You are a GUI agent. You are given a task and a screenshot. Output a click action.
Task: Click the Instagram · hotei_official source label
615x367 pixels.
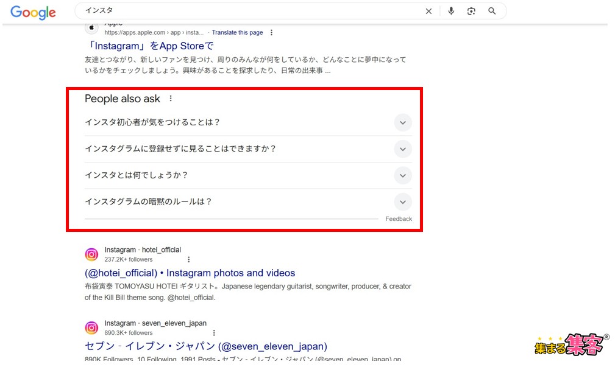coord(143,250)
